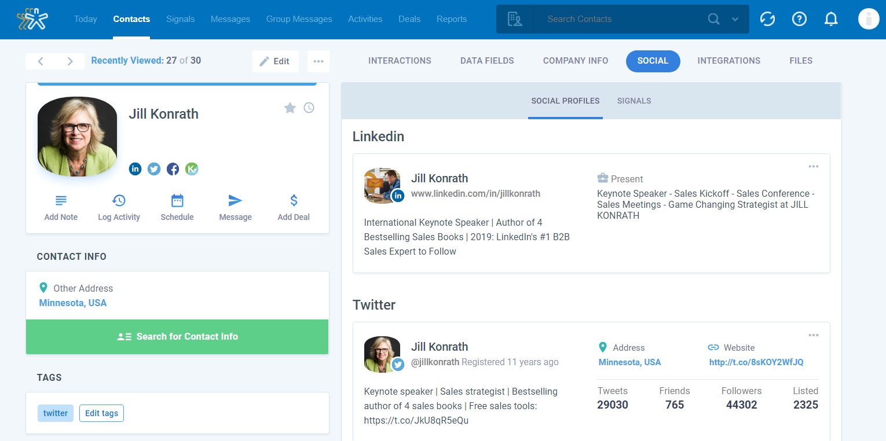Open the notifications bell

coord(831,19)
